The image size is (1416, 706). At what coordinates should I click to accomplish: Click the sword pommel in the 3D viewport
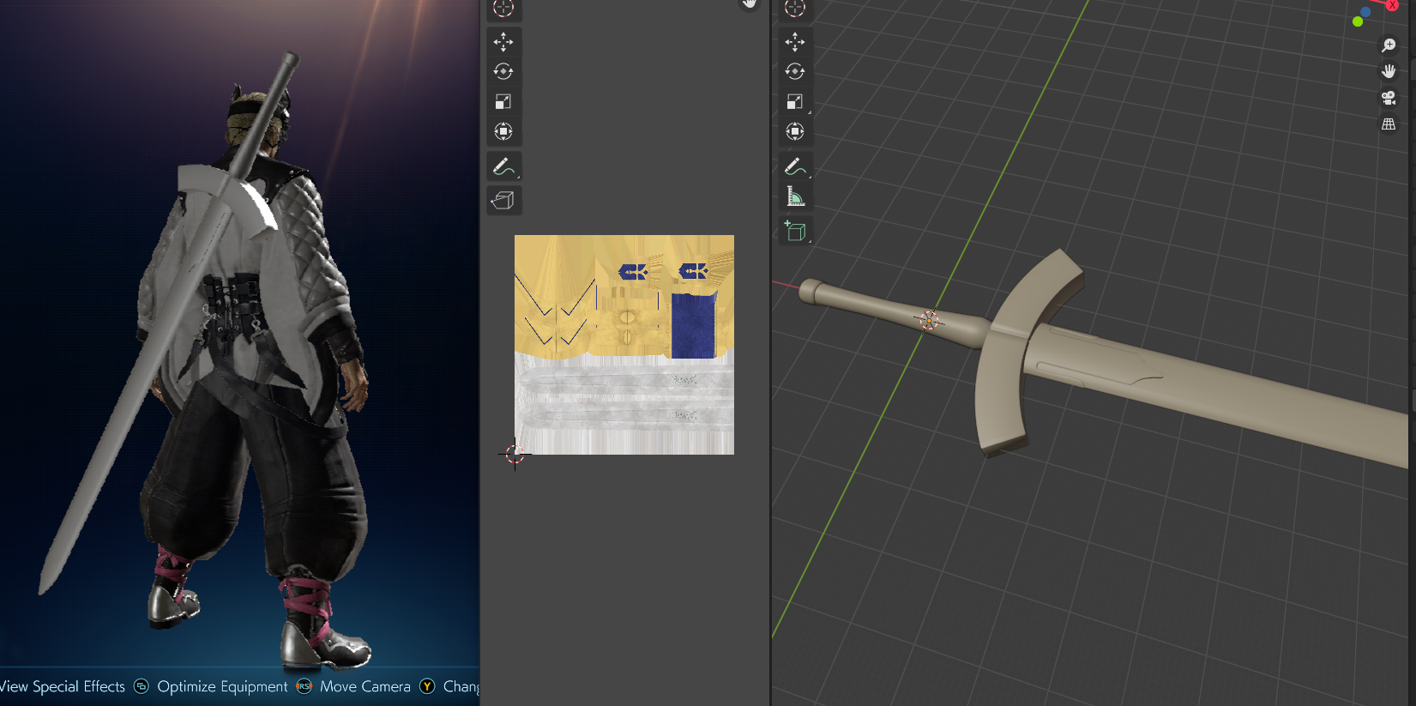click(x=810, y=291)
